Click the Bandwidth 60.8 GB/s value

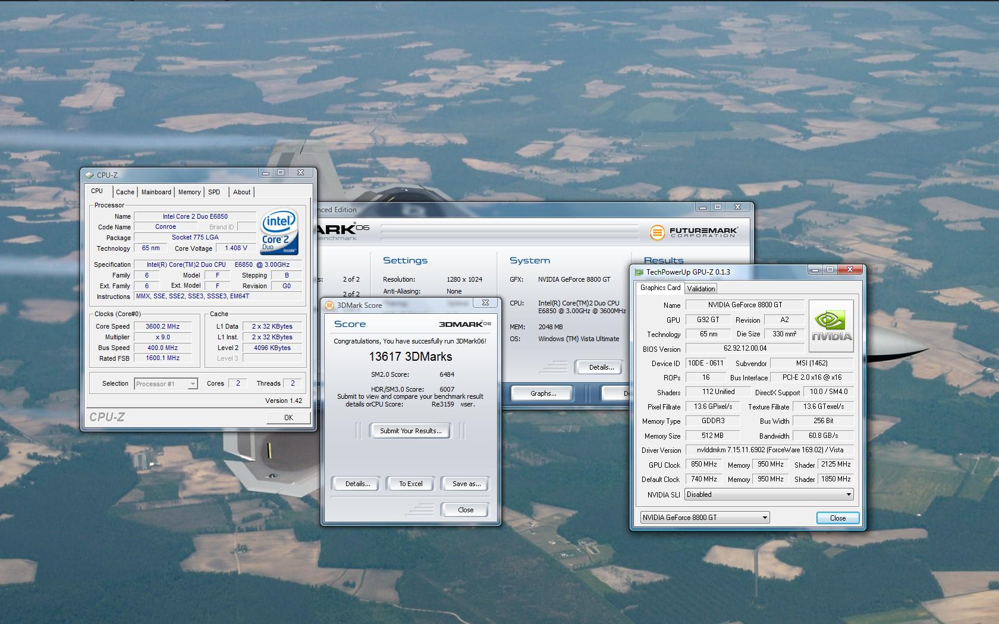click(823, 436)
